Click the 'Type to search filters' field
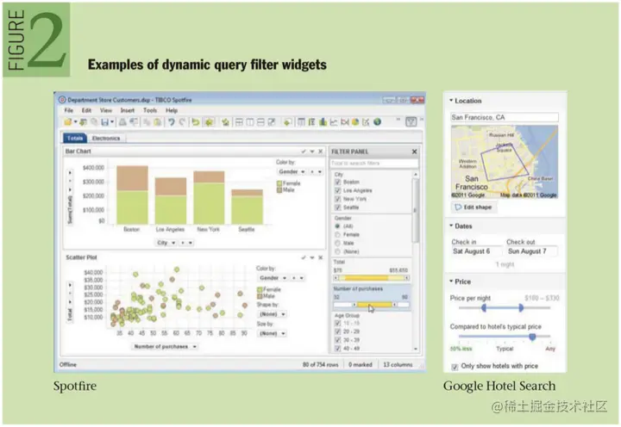The width and height of the screenshot is (621, 427). coord(373,163)
